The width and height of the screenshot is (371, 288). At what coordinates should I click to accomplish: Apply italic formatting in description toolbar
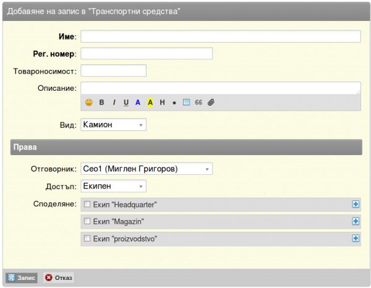[x=114, y=103]
